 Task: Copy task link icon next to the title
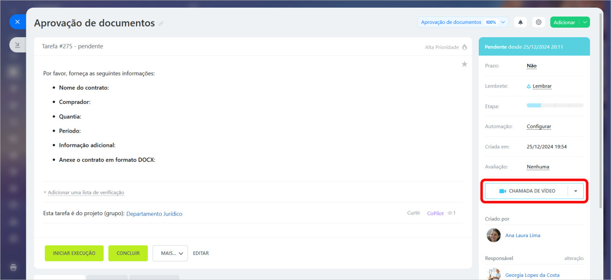point(161,23)
